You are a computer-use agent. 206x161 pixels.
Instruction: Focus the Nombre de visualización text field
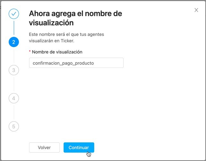(x=76, y=63)
